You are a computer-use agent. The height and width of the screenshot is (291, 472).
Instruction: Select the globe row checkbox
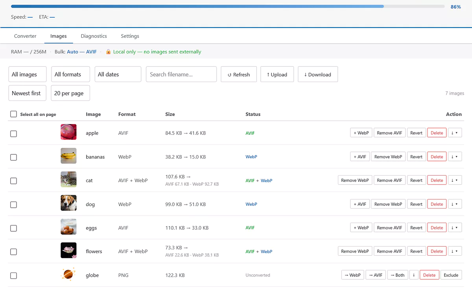(13, 276)
